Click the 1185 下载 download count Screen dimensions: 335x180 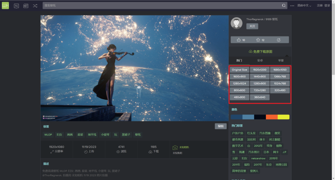pyautogui.click(x=154, y=149)
